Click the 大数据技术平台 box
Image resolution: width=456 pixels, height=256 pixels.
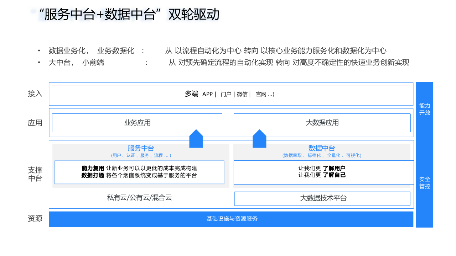[322, 198]
